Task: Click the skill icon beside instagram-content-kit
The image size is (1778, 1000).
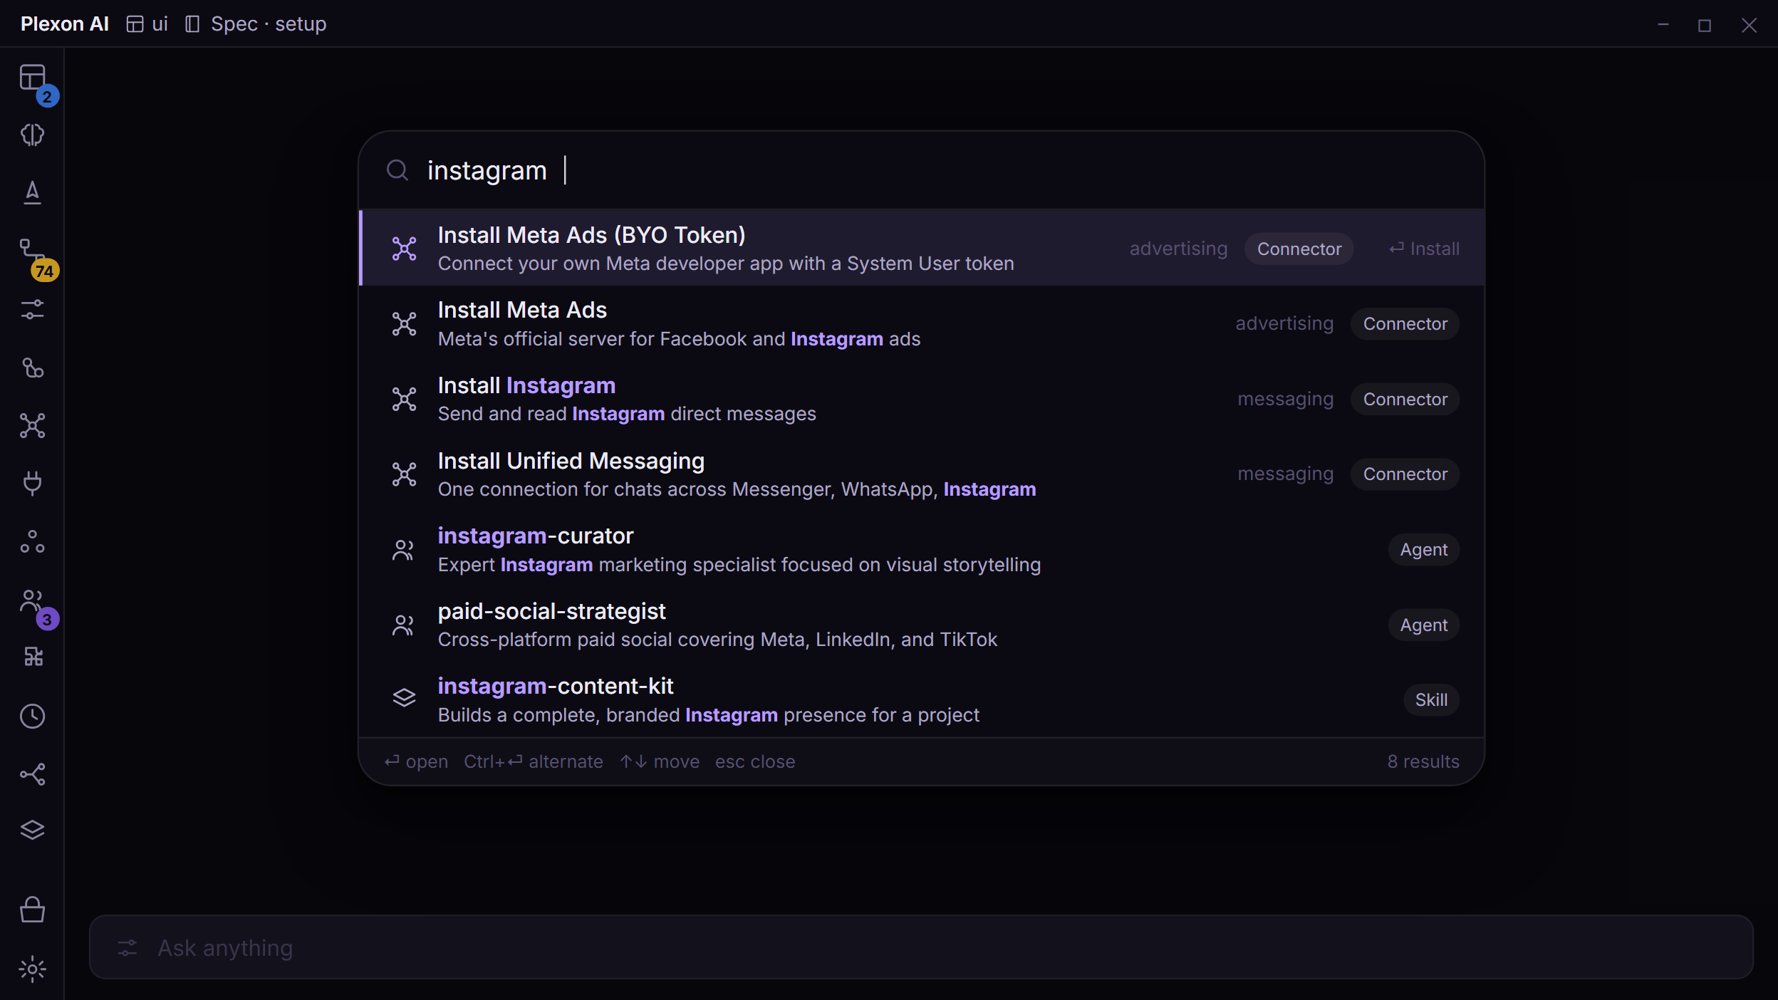Action: (405, 697)
